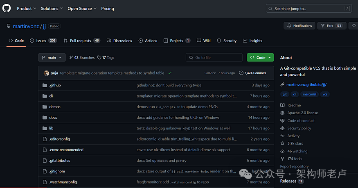Open 5,424 Commits history
Screen dimensions: 358x188
(x=252, y=73)
